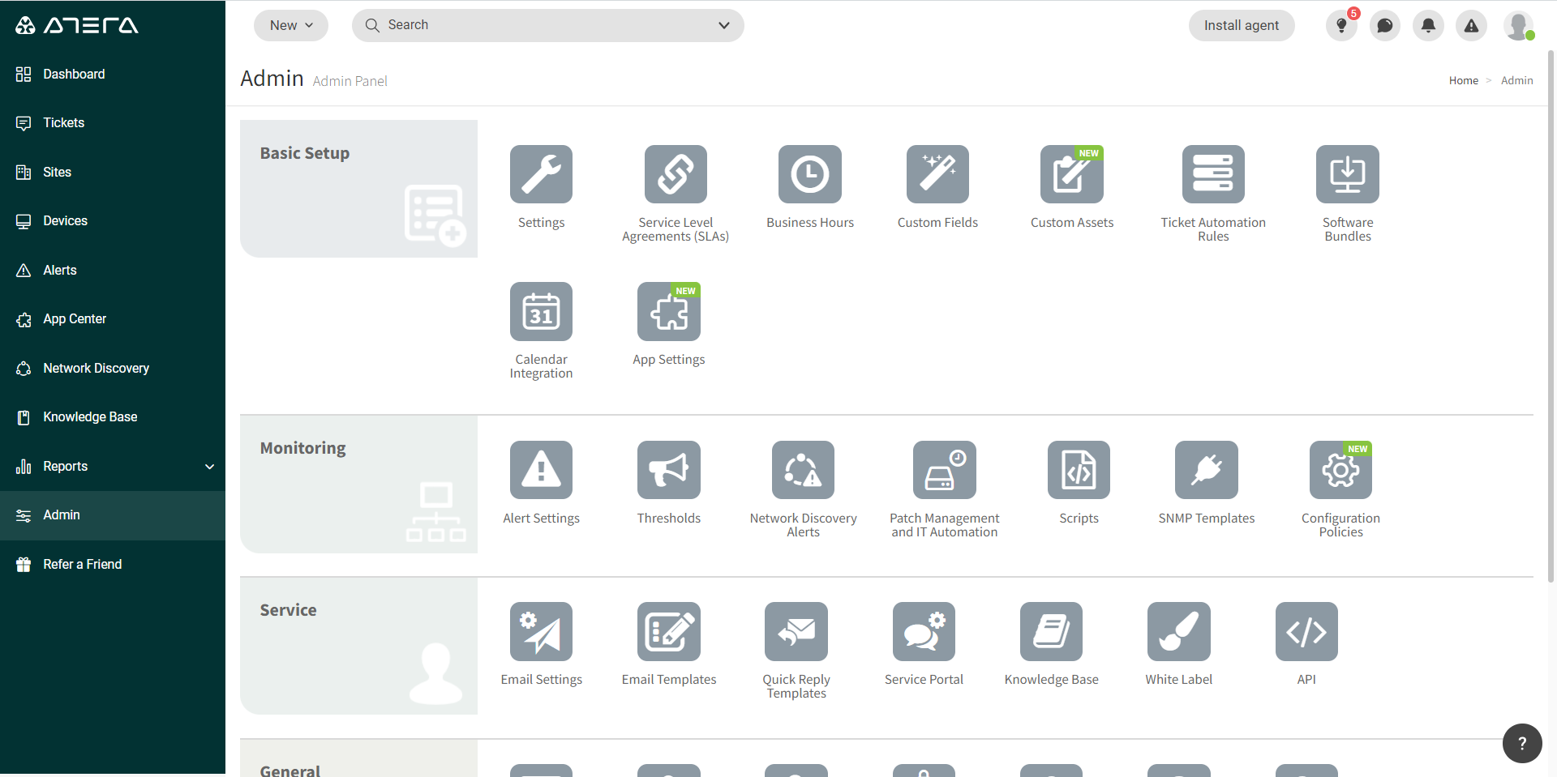This screenshot has height=777, width=1557.
Task: Open the Custom Assets icon
Action: tap(1072, 174)
